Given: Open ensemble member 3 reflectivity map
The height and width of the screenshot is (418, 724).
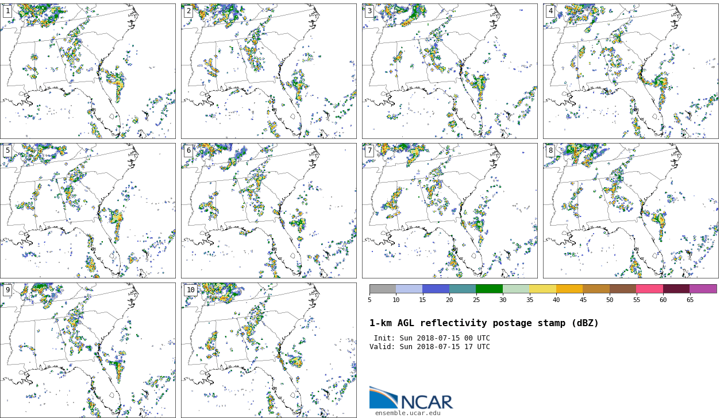Looking at the screenshot, I should click(x=449, y=71).
